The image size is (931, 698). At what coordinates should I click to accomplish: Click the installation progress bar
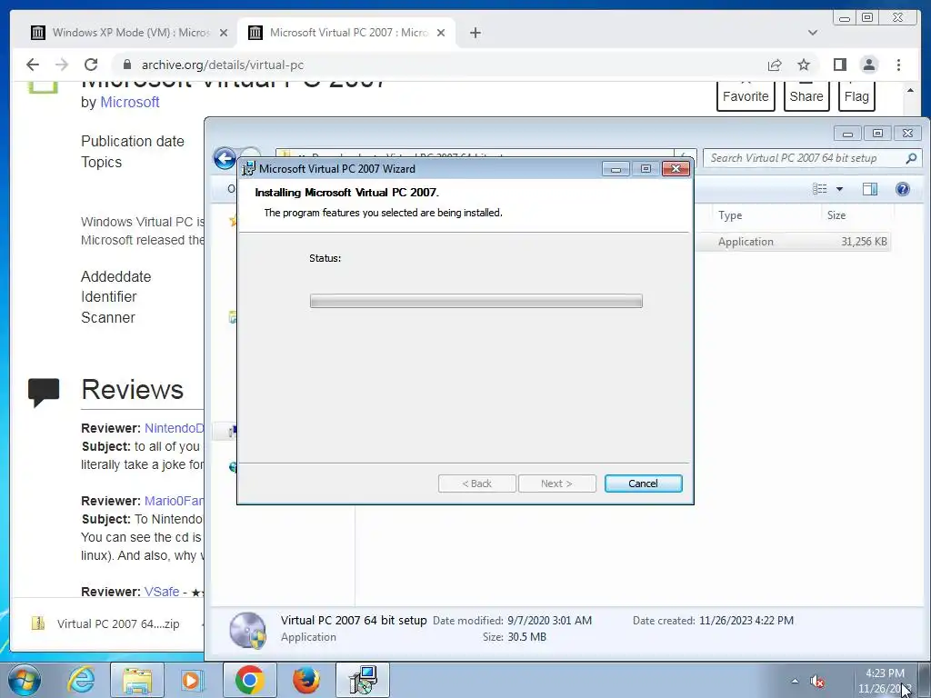click(476, 301)
